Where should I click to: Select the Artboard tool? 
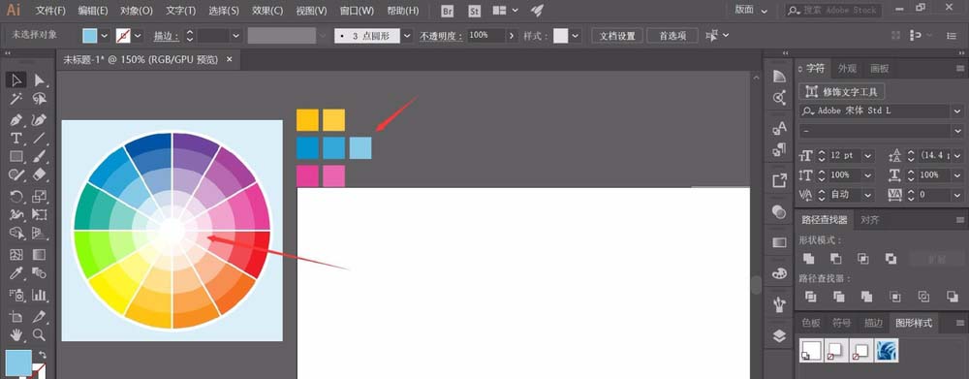tap(16, 317)
